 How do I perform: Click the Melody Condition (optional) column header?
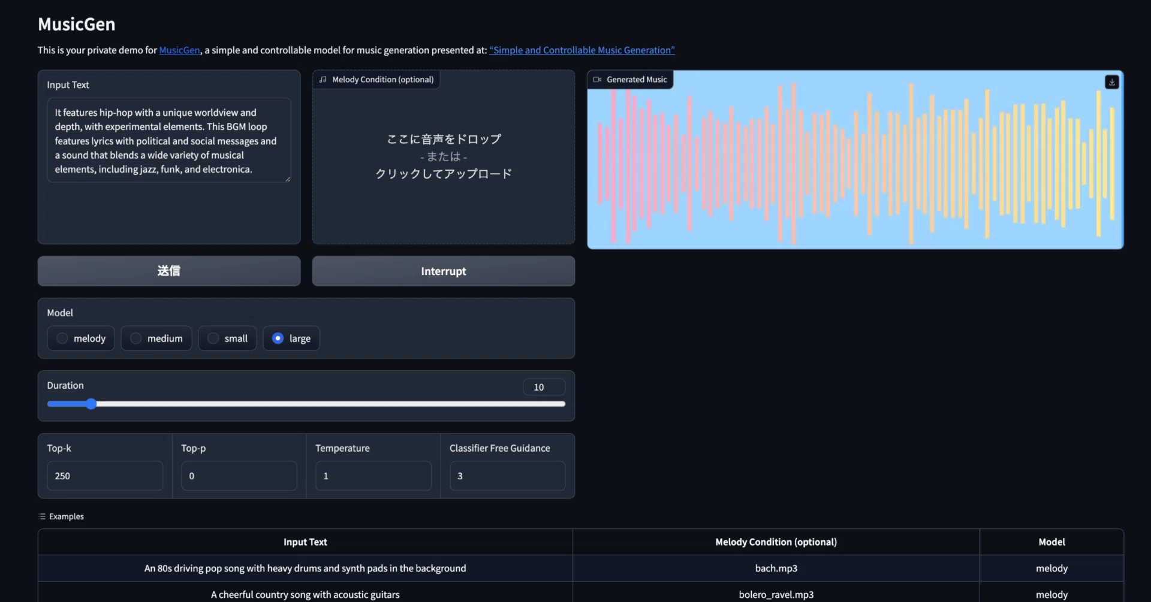pyautogui.click(x=776, y=542)
